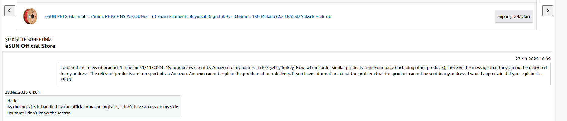Click the ŞU KİŞİ İLE SOHBETİNİZ label

click(x=29, y=39)
